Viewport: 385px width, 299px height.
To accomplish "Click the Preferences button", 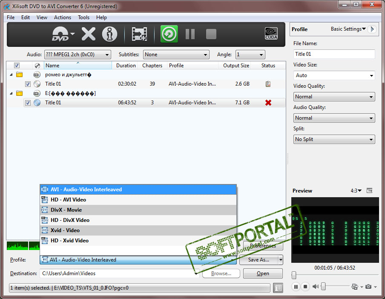I will click(x=263, y=245).
